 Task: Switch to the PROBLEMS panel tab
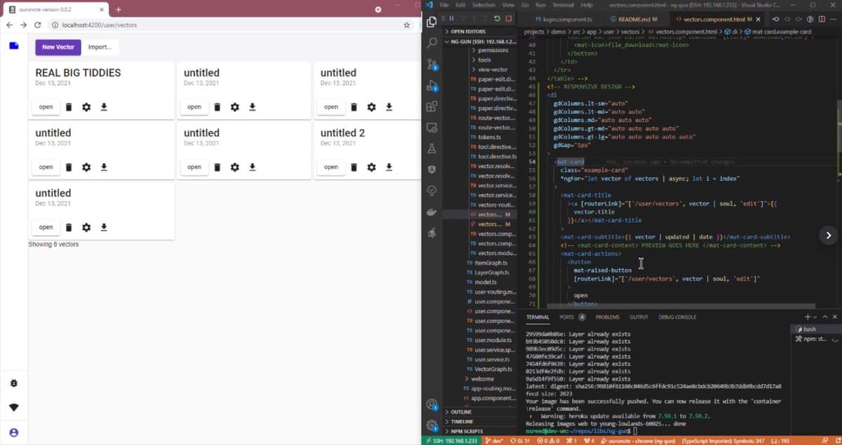pos(607,317)
